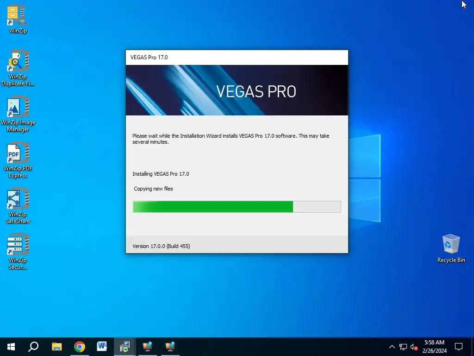Screen dimensions: 474x356
Task: Click the VEGAS Pro 17.0 title bar
Action: coord(237,57)
